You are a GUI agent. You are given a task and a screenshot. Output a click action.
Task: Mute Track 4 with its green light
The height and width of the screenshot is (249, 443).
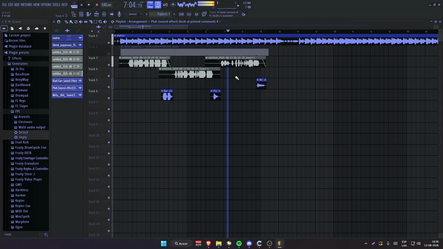[x=109, y=76]
